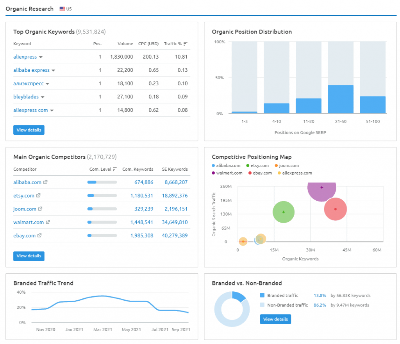Open external link icon next to ebay.com
This screenshot has width=400, height=344.
coord(39,235)
